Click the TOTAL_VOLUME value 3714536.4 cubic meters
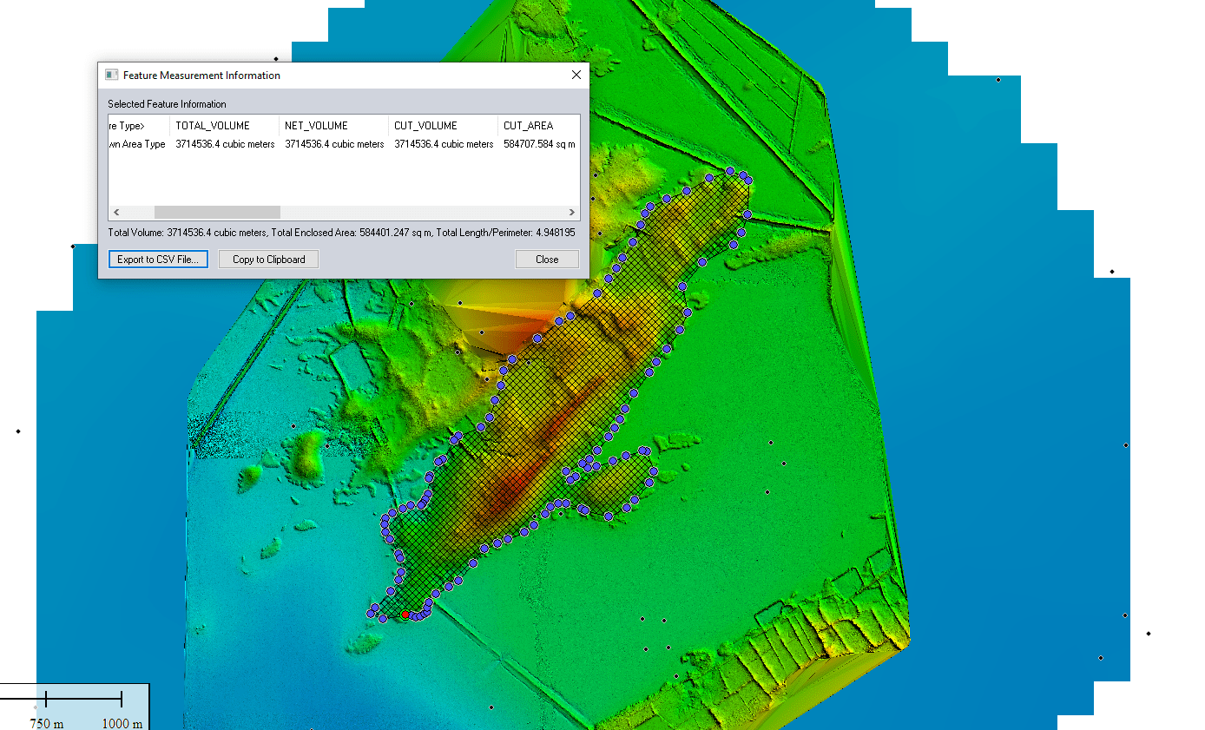This screenshot has height=730, width=1205. pos(225,144)
